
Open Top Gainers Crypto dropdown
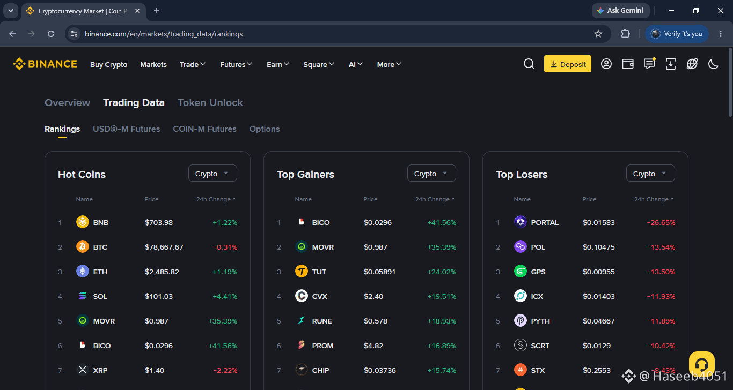tap(431, 174)
